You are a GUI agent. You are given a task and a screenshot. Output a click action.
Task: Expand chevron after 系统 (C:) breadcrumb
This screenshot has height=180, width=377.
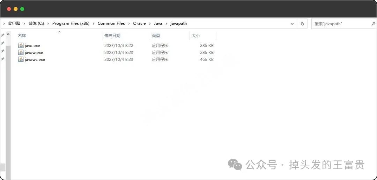pos(48,24)
